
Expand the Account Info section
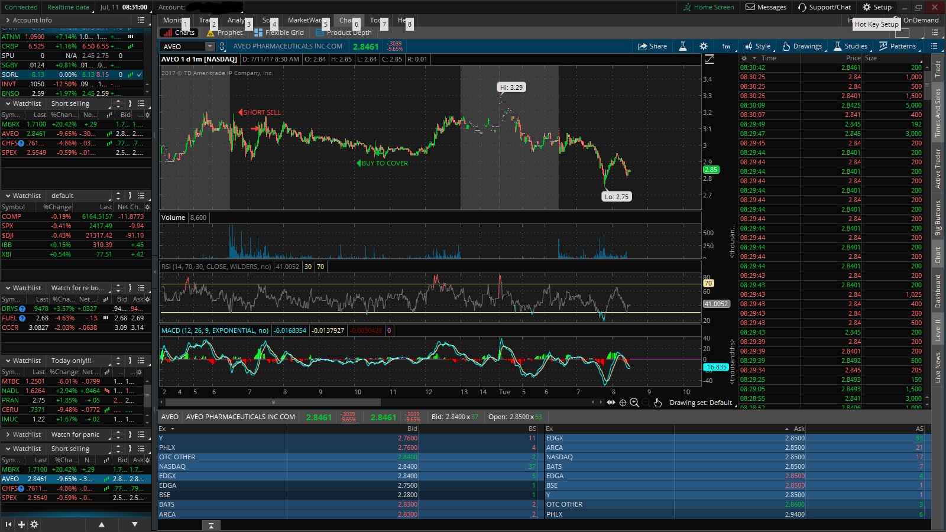(8, 20)
